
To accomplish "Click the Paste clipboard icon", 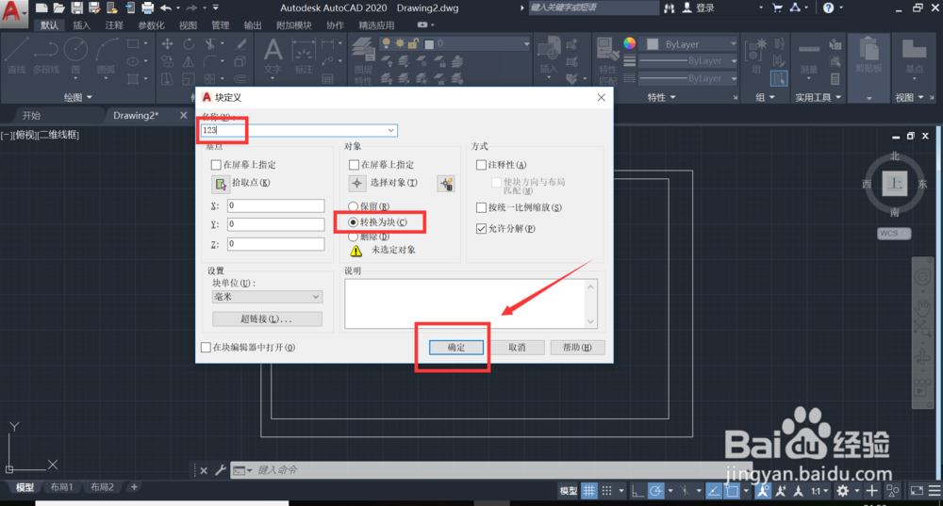I will [869, 54].
